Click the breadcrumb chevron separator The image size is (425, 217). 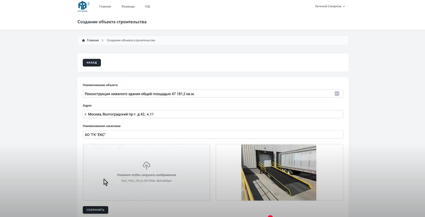pos(103,40)
